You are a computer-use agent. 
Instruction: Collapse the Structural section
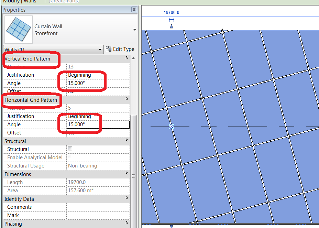pyautogui.click(x=126, y=141)
